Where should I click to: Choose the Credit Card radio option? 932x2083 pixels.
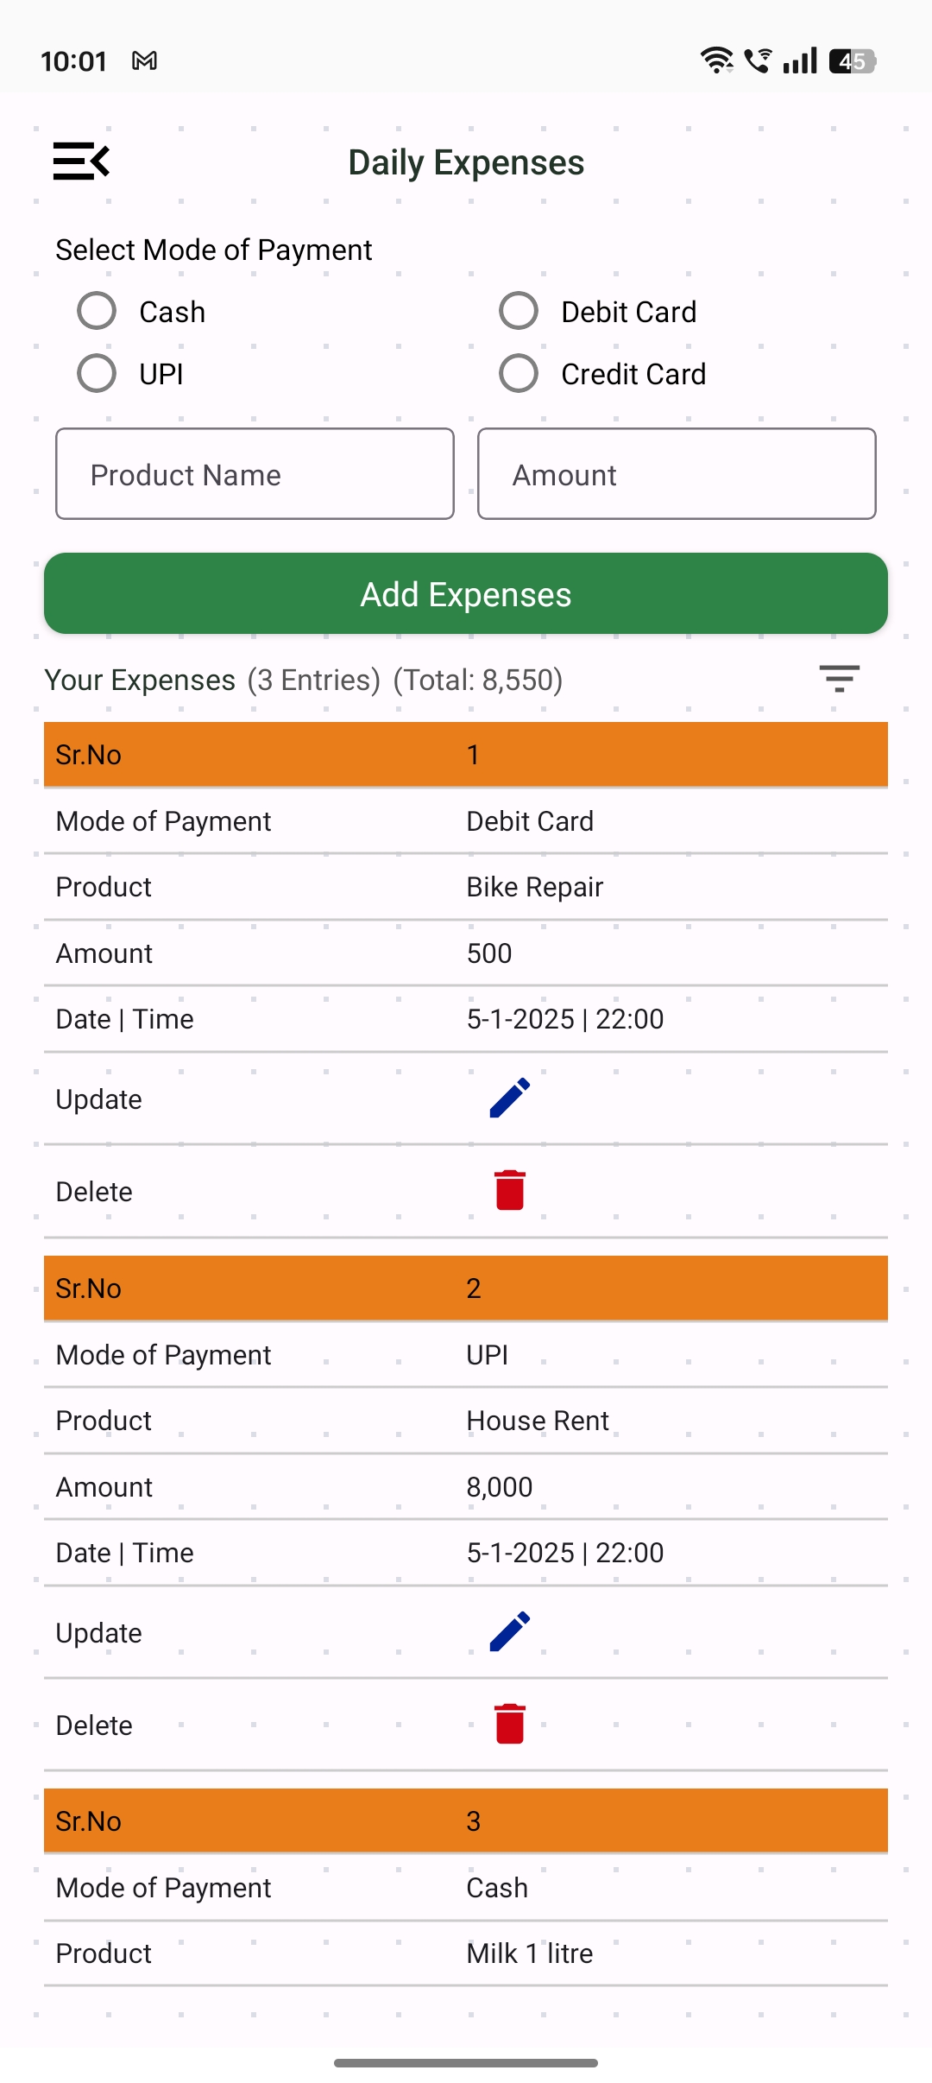[519, 373]
